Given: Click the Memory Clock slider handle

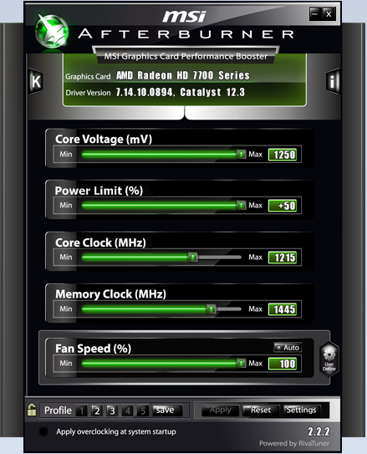Looking at the screenshot, I should pyautogui.click(x=212, y=309).
